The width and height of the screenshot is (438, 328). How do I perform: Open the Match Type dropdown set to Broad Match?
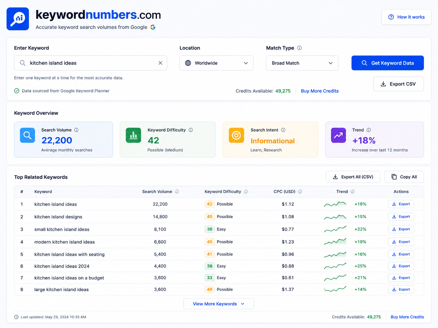tap(302, 63)
